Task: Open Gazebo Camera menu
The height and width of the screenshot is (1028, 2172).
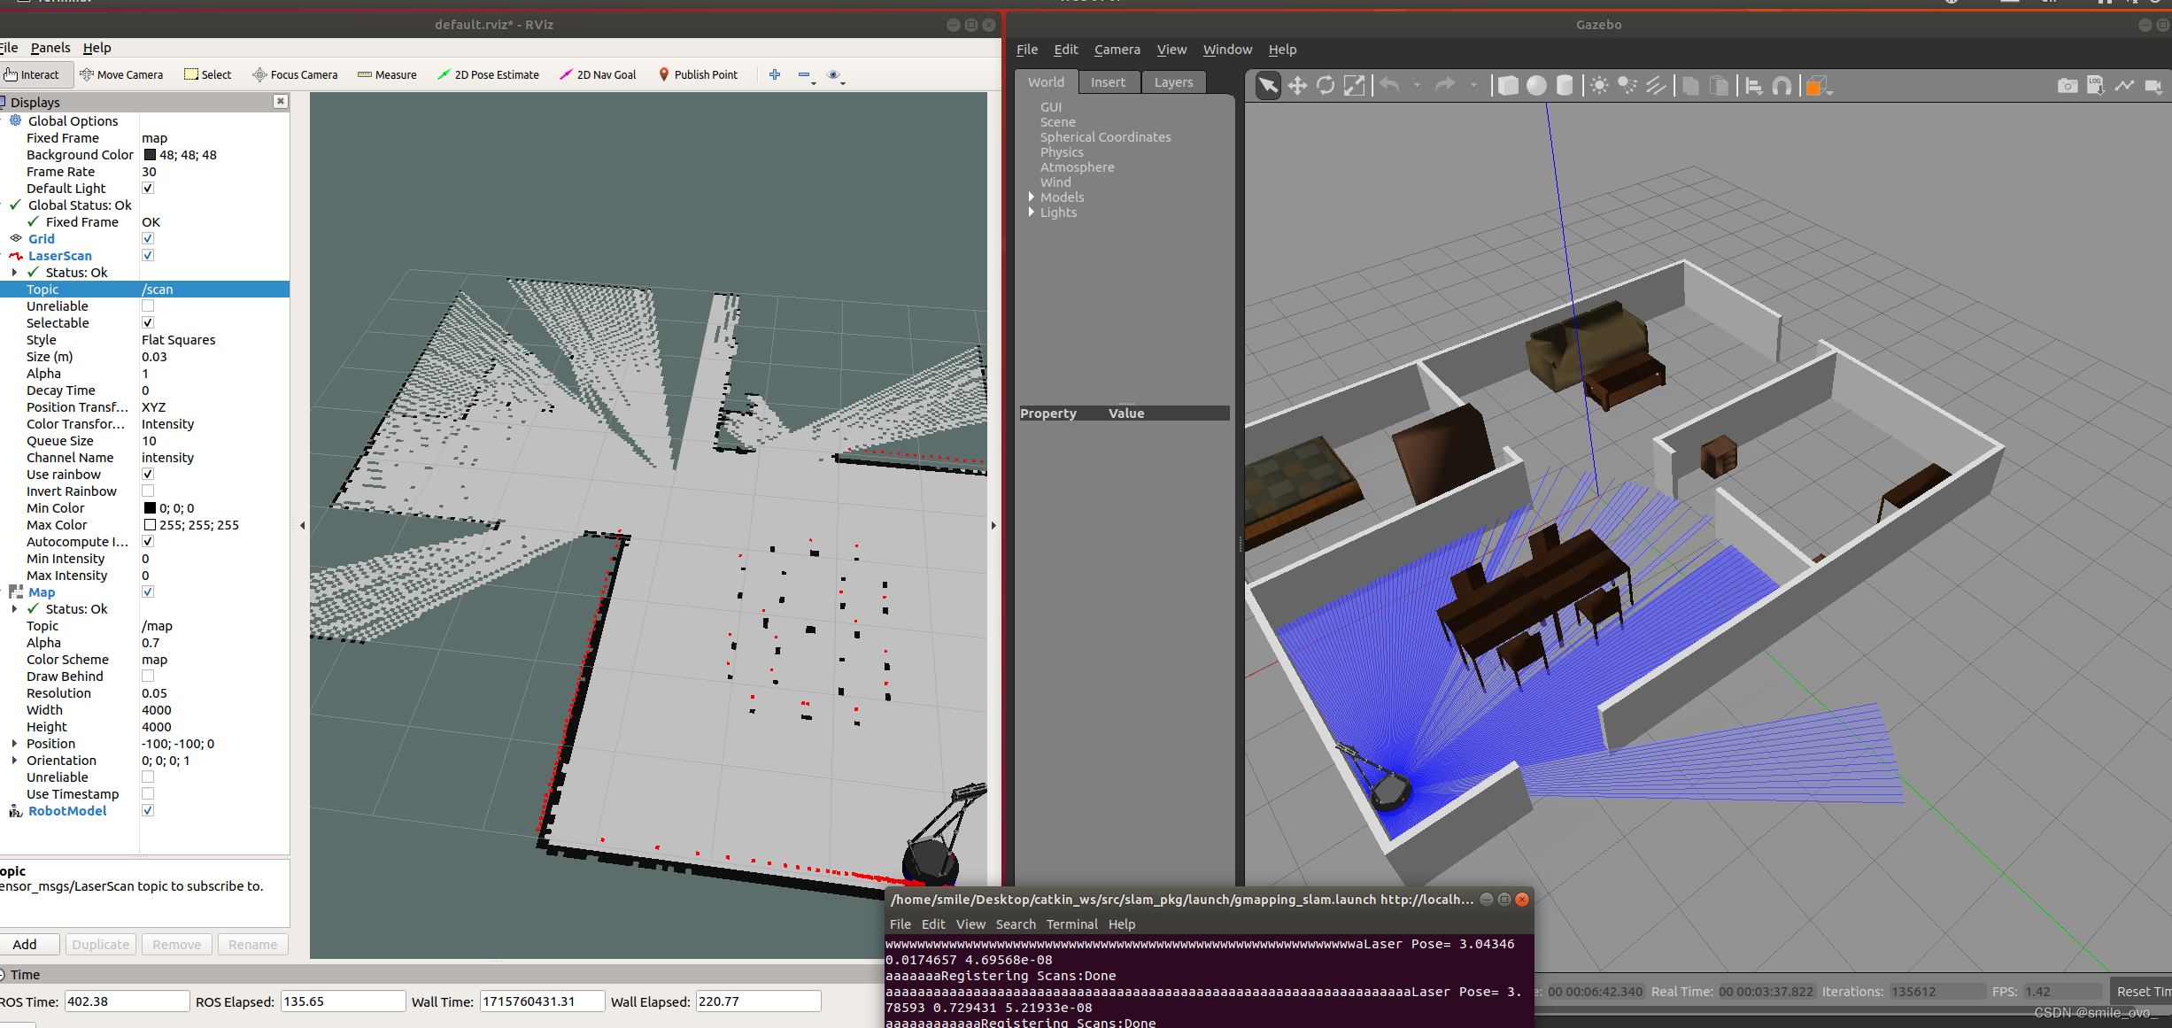Action: pyautogui.click(x=1117, y=50)
